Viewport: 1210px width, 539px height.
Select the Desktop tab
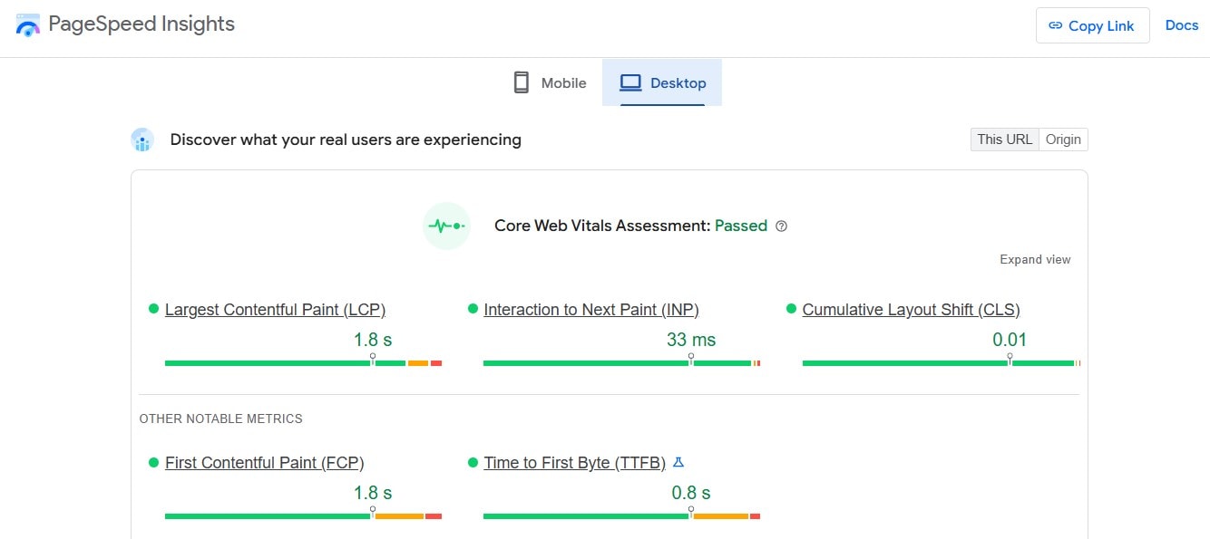coord(662,82)
